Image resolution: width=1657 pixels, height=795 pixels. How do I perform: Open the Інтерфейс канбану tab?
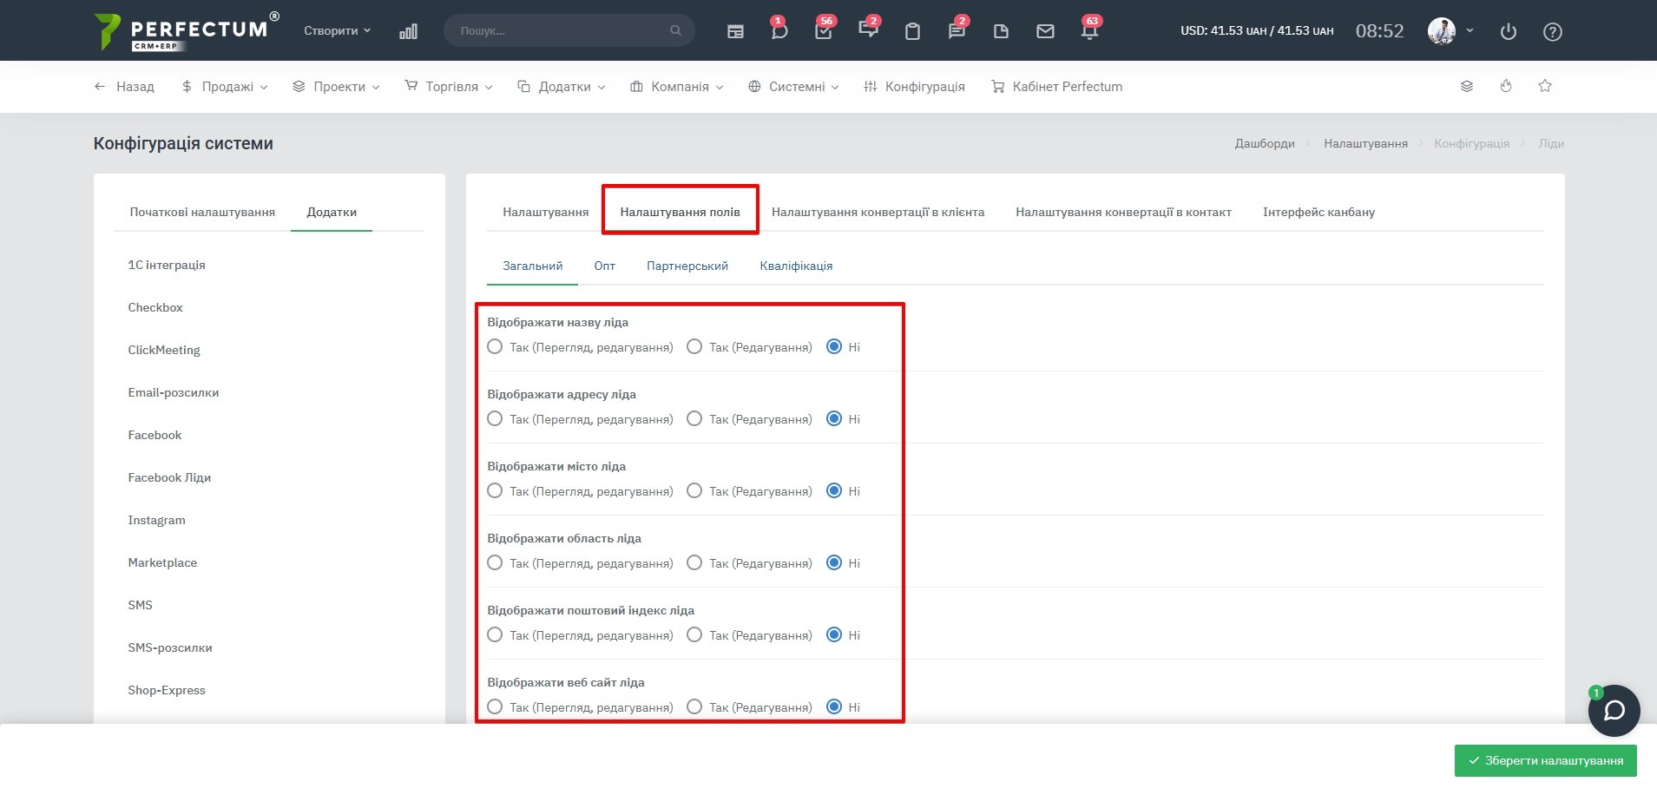[x=1318, y=212]
